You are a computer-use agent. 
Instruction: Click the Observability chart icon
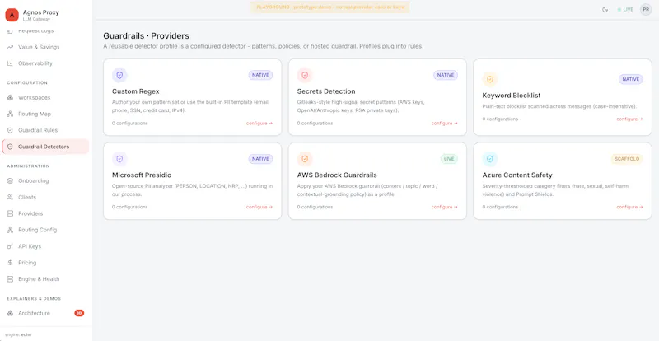[10, 63]
